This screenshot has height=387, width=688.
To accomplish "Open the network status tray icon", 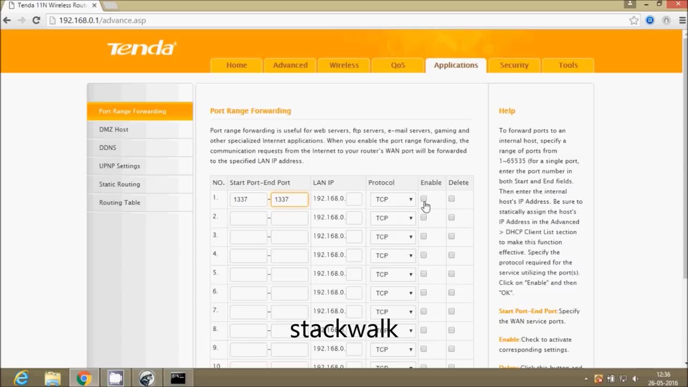I will 623,378.
